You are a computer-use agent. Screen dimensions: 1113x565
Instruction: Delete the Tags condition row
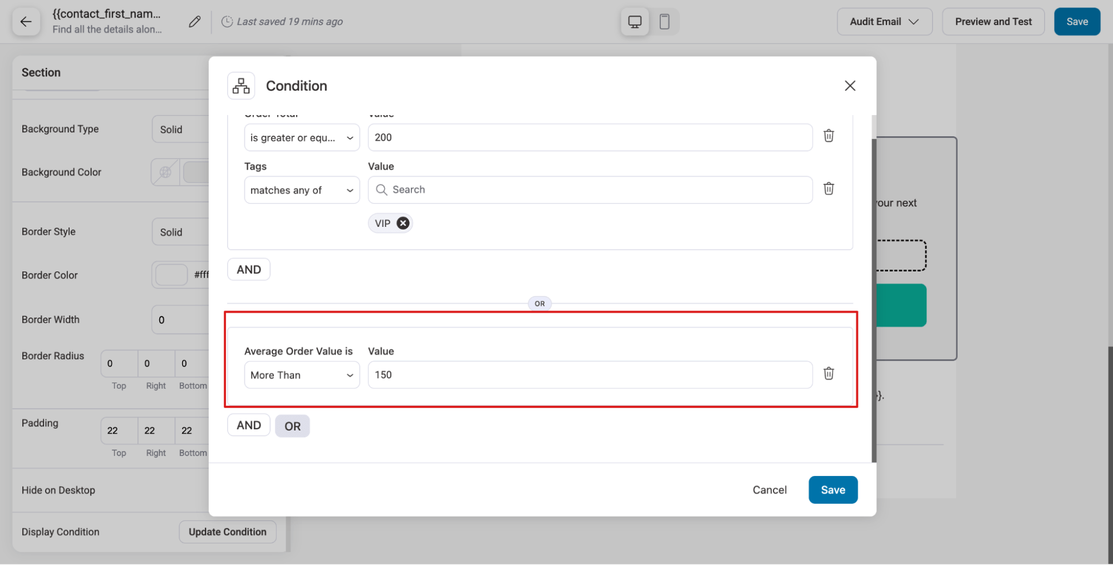pyautogui.click(x=828, y=189)
